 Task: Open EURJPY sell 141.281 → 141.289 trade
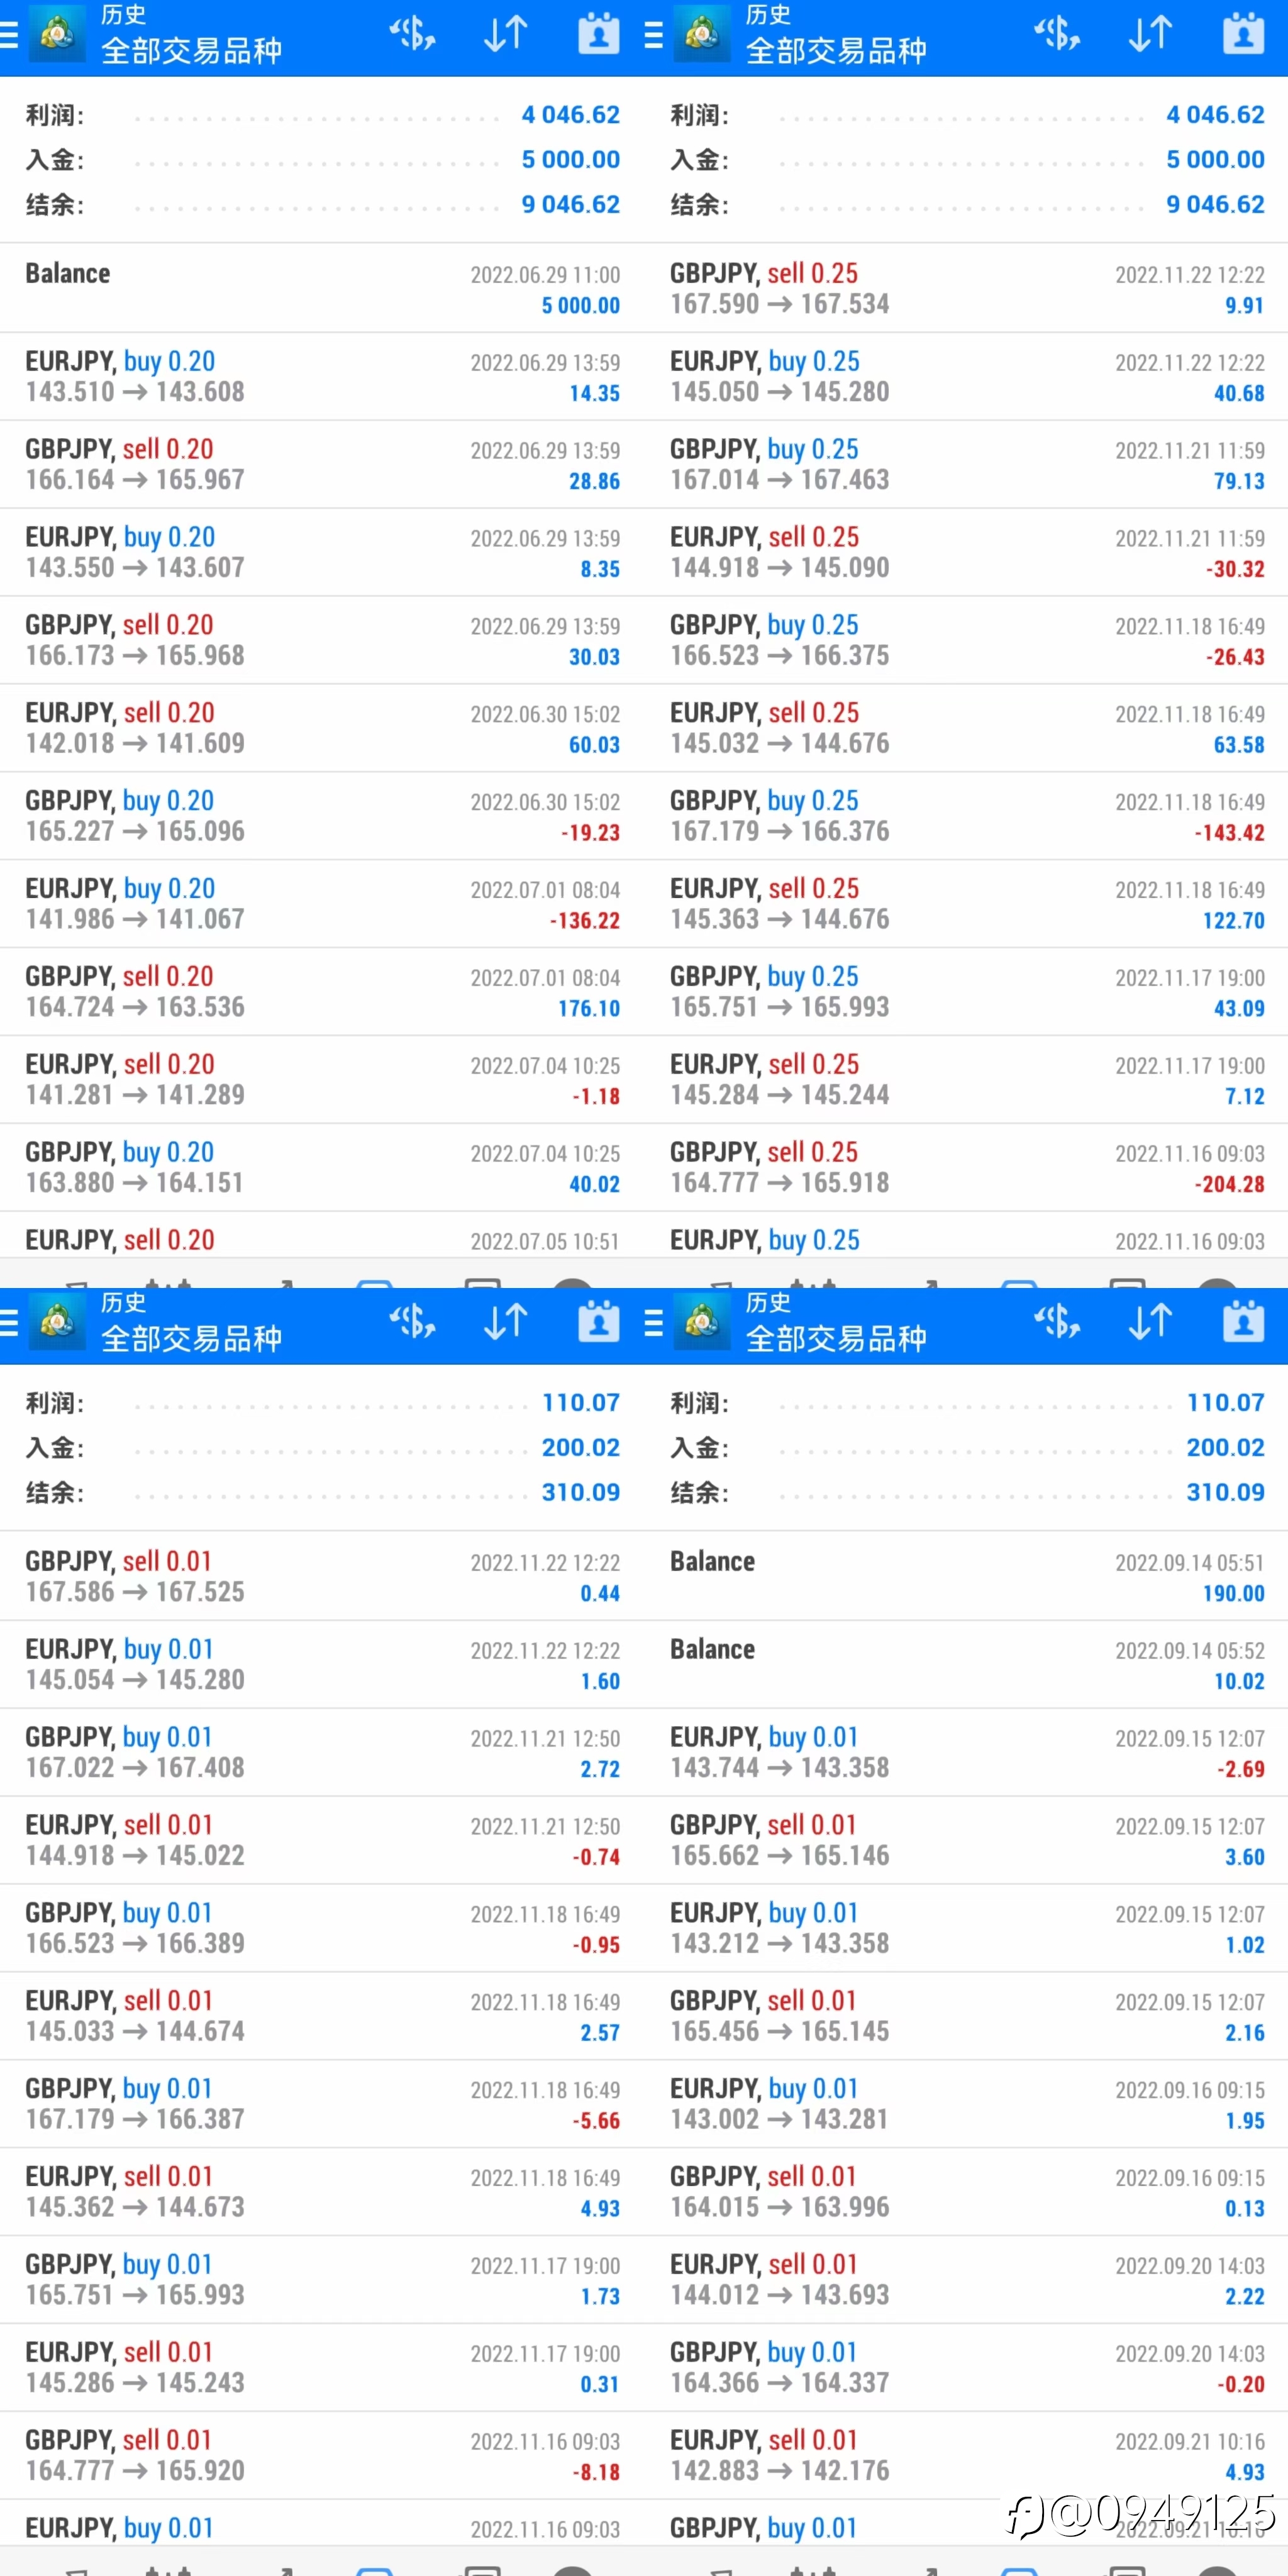pyautogui.click(x=322, y=1080)
